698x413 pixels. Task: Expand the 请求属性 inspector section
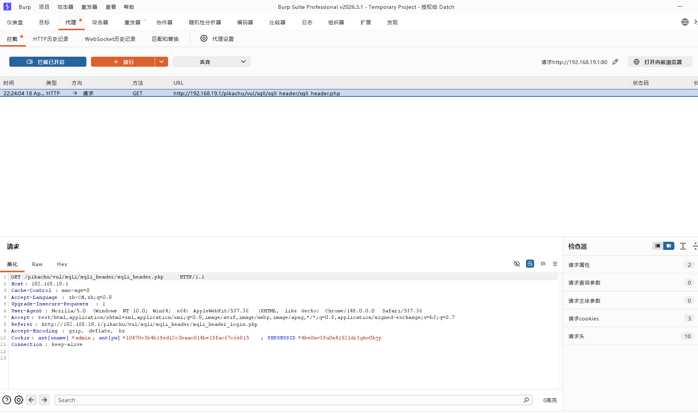click(x=631, y=265)
